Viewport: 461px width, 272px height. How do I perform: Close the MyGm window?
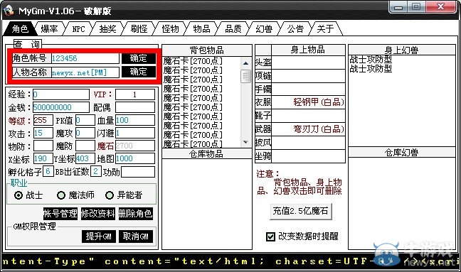(440, 7)
